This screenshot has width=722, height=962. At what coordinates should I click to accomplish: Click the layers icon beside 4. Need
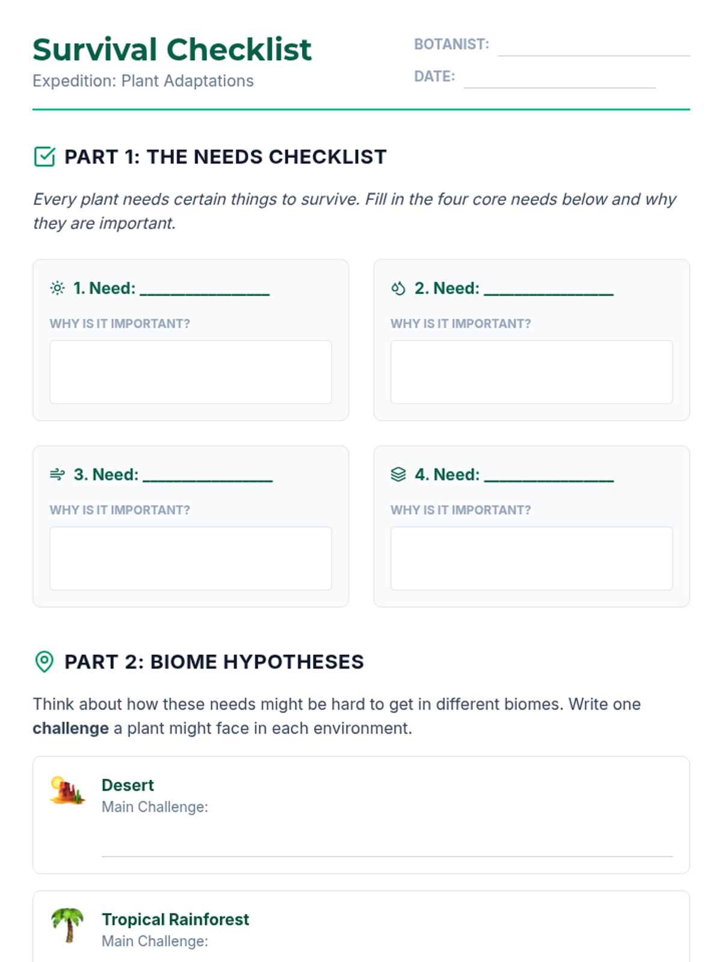(x=398, y=475)
